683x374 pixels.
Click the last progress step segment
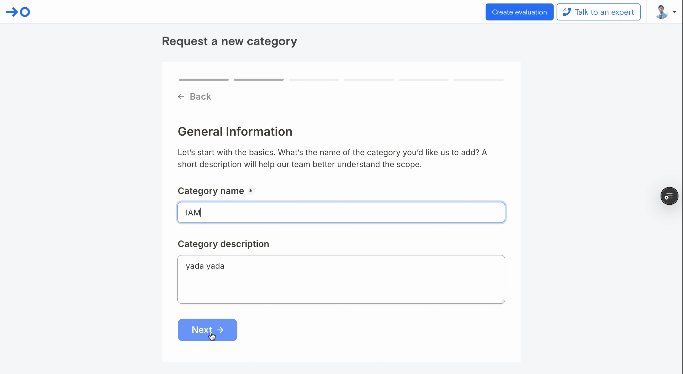click(x=478, y=80)
